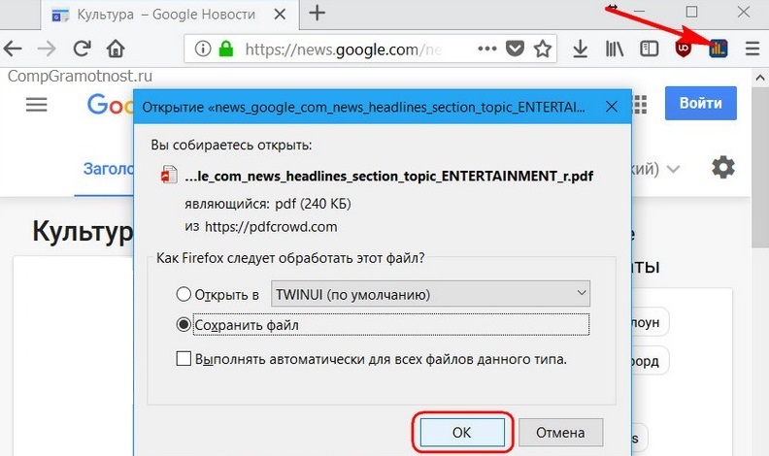Expand the language region dropdown chevron
The width and height of the screenshot is (769, 456).
(x=674, y=169)
